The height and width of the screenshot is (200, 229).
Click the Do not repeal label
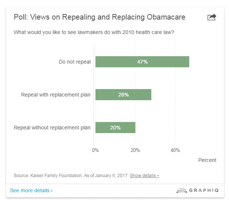pos(75,62)
